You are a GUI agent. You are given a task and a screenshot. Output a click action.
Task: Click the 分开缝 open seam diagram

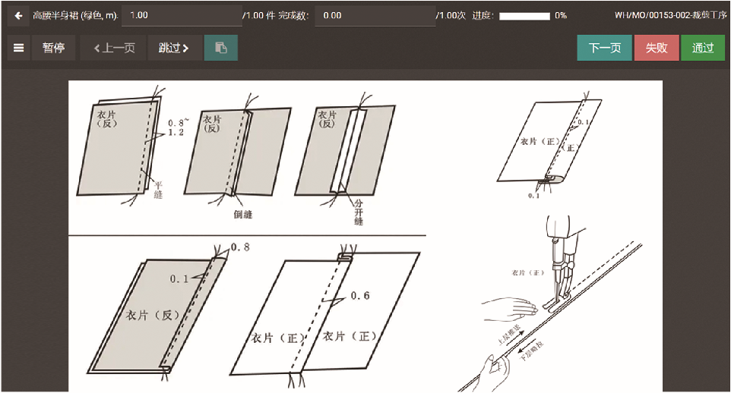click(x=353, y=152)
